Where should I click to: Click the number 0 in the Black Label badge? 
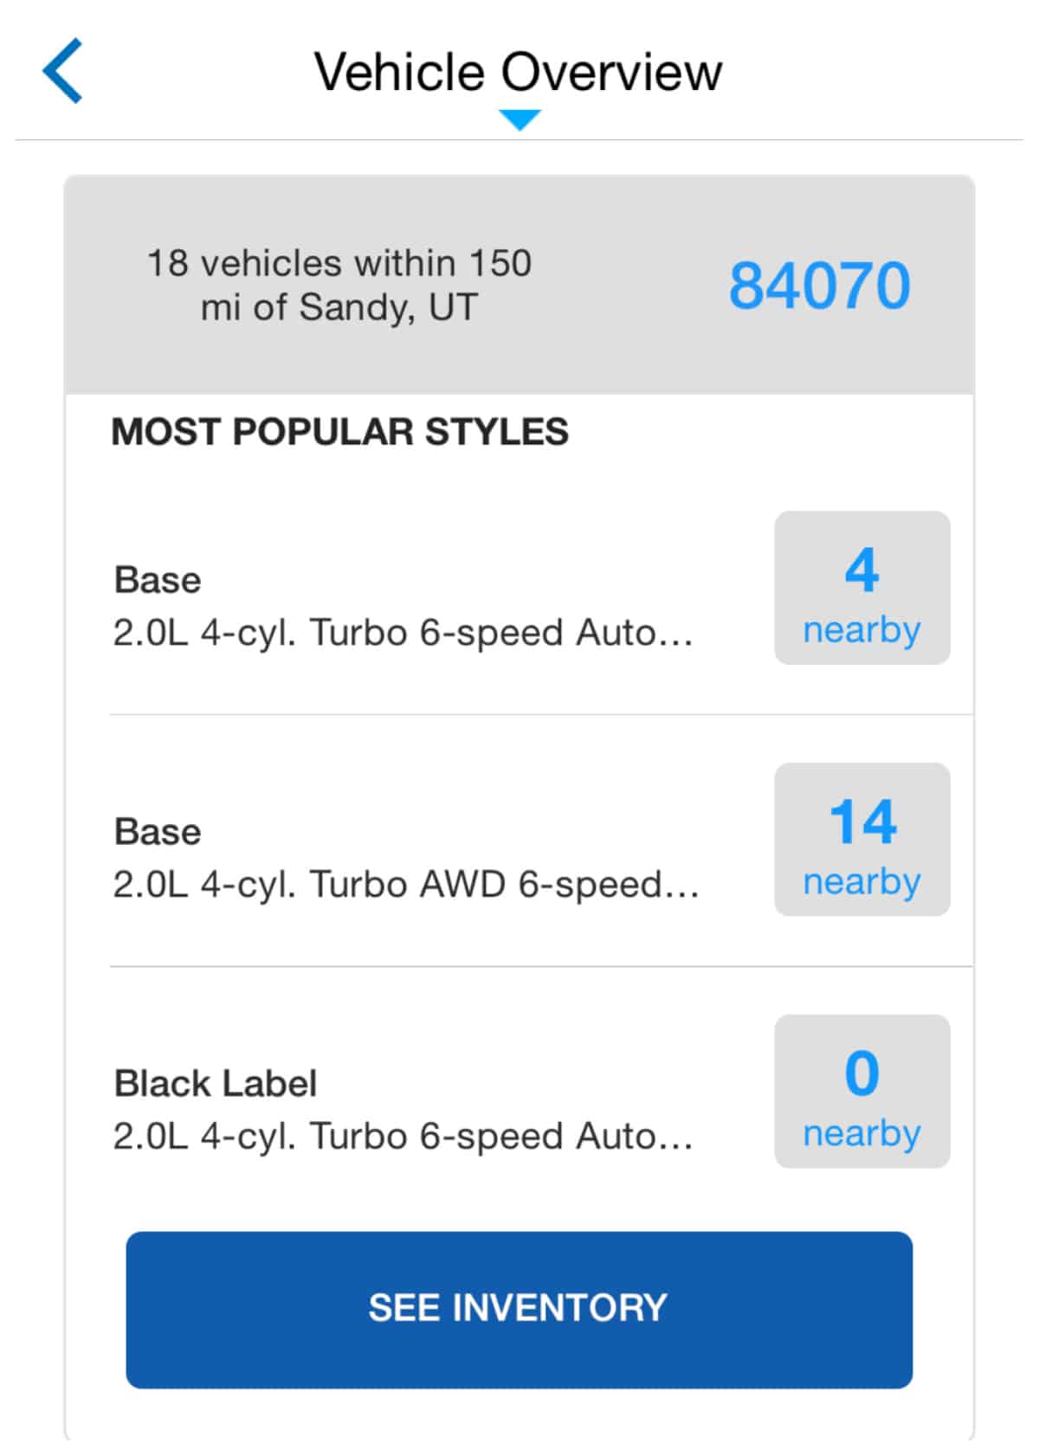pos(862,1073)
